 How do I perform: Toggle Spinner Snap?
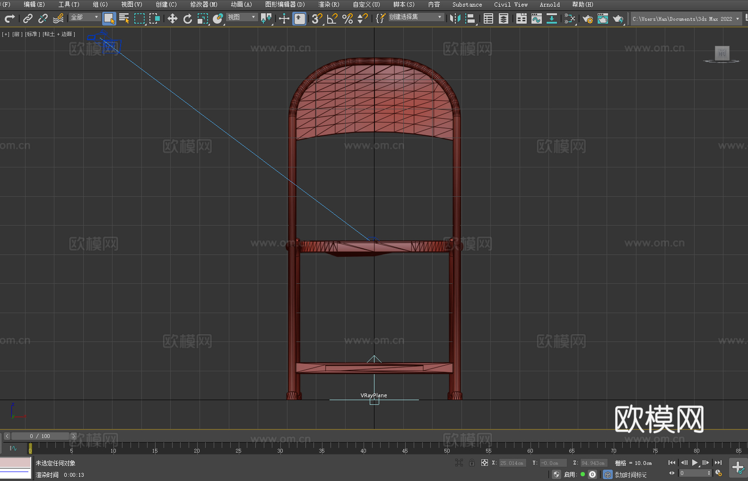363,18
